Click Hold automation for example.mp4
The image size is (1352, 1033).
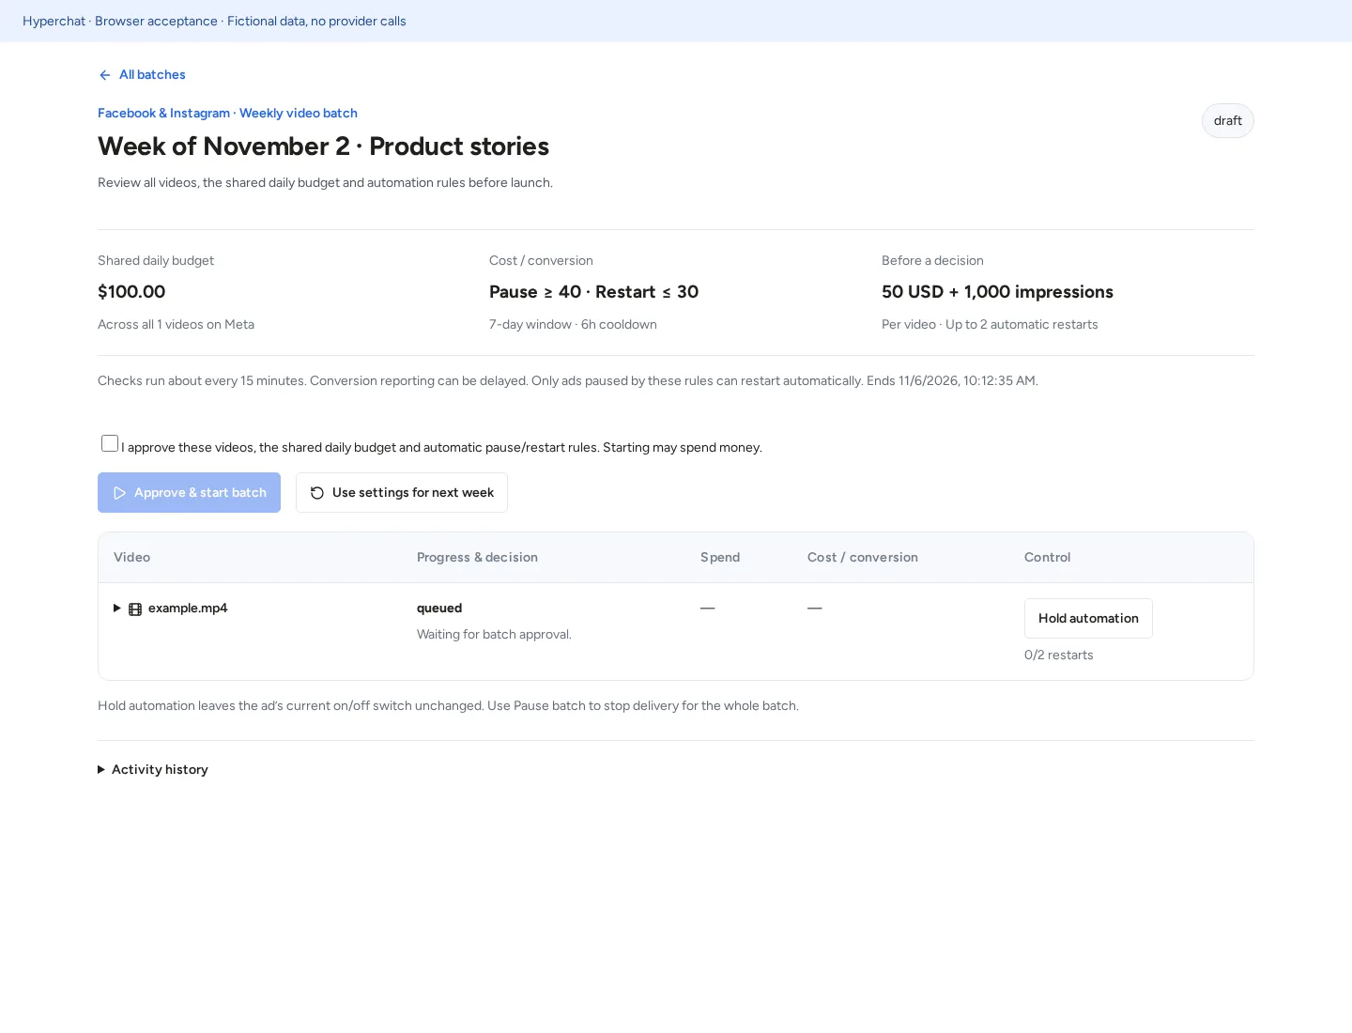[x=1088, y=618]
